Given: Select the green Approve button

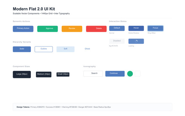Looking at the screenshot, I should [48, 29].
